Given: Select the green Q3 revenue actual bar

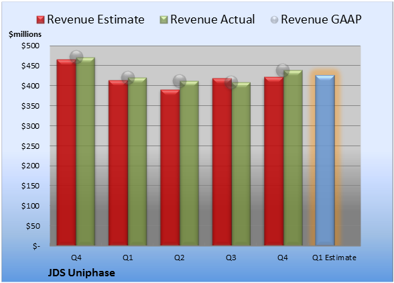Looking at the screenshot, I should coord(241,164).
